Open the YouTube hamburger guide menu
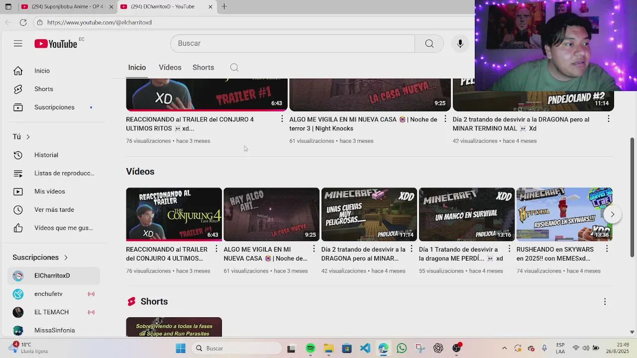 18,44
